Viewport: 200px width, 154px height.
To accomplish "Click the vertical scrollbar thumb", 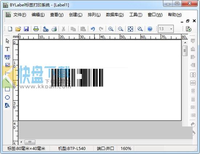I will (185, 51).
